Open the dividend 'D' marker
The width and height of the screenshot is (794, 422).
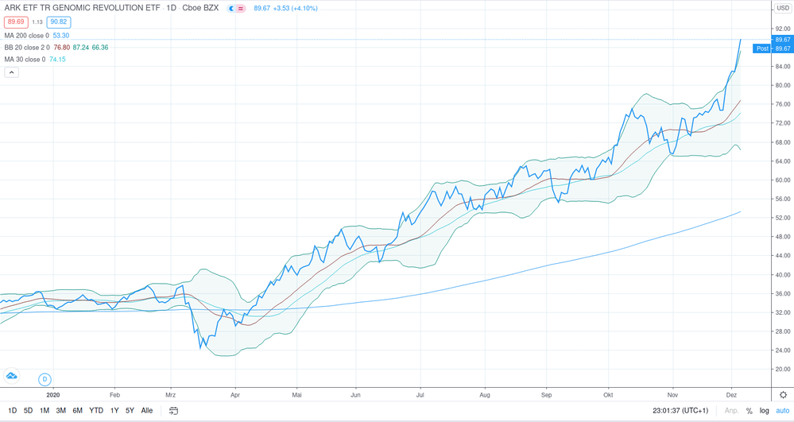tap(45, 379)
